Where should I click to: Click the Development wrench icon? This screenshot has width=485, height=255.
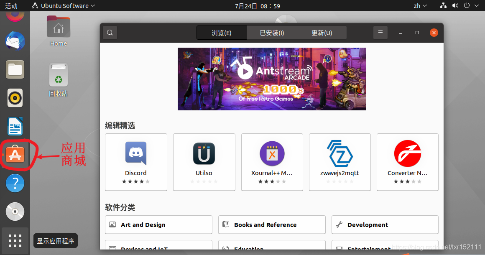tap(339, 224)
